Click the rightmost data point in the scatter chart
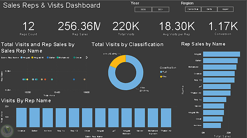 click(x=84, y=79)
